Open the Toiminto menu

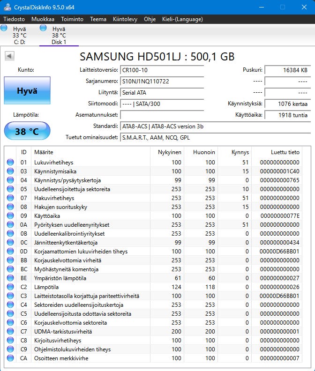point(72,19)
